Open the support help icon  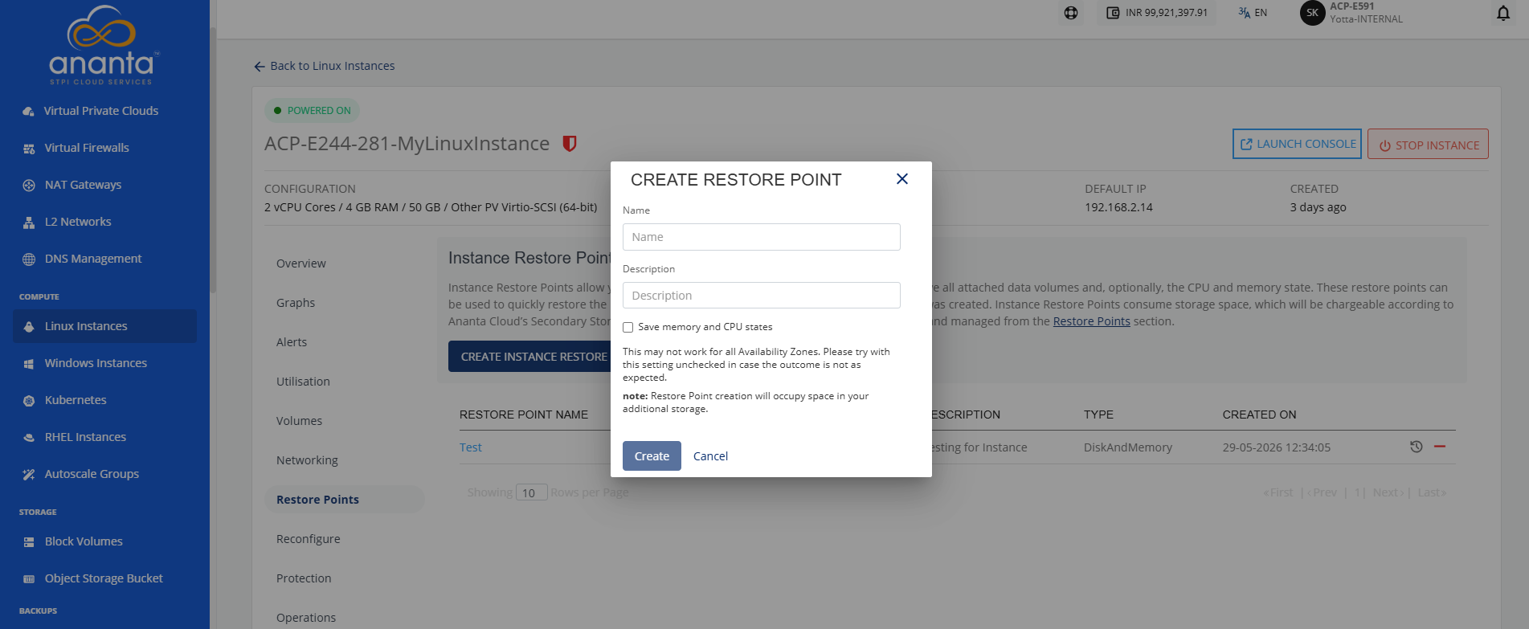click(x=1071, y=13)
